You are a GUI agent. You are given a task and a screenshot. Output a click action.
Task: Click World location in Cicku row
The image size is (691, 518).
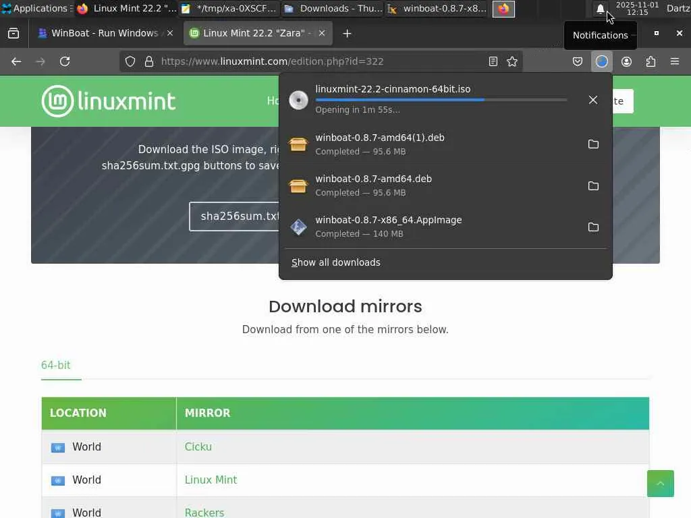(x=87, y=447)
